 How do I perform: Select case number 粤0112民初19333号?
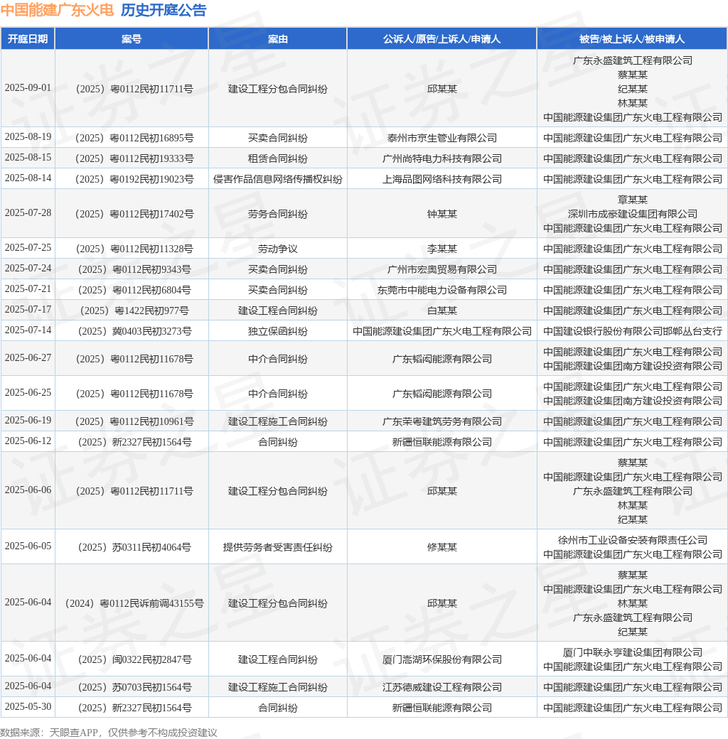click(x=134, y=159)
